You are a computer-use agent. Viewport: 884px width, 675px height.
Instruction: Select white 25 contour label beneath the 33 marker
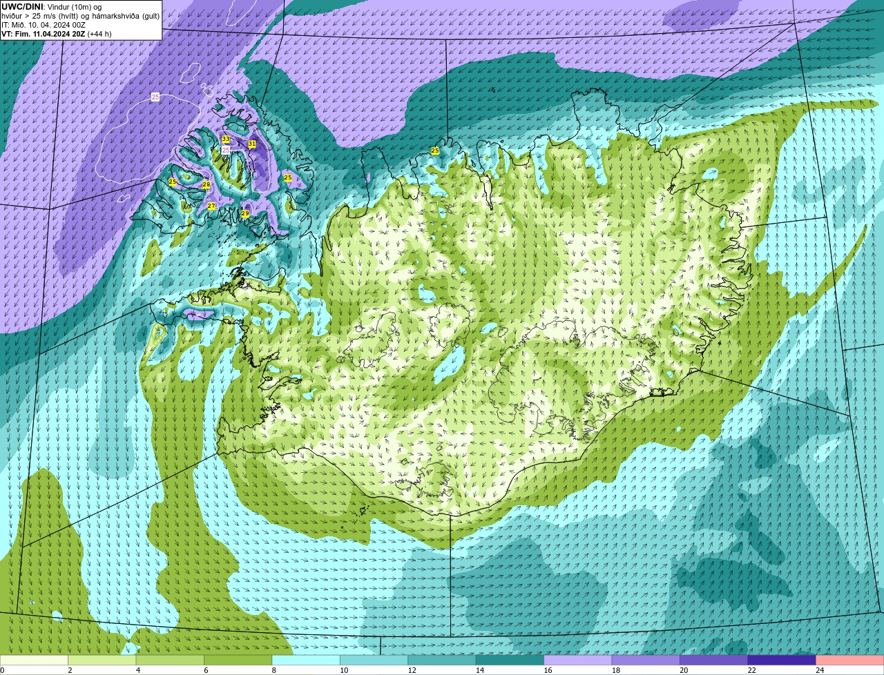click(x=226, y=149)
